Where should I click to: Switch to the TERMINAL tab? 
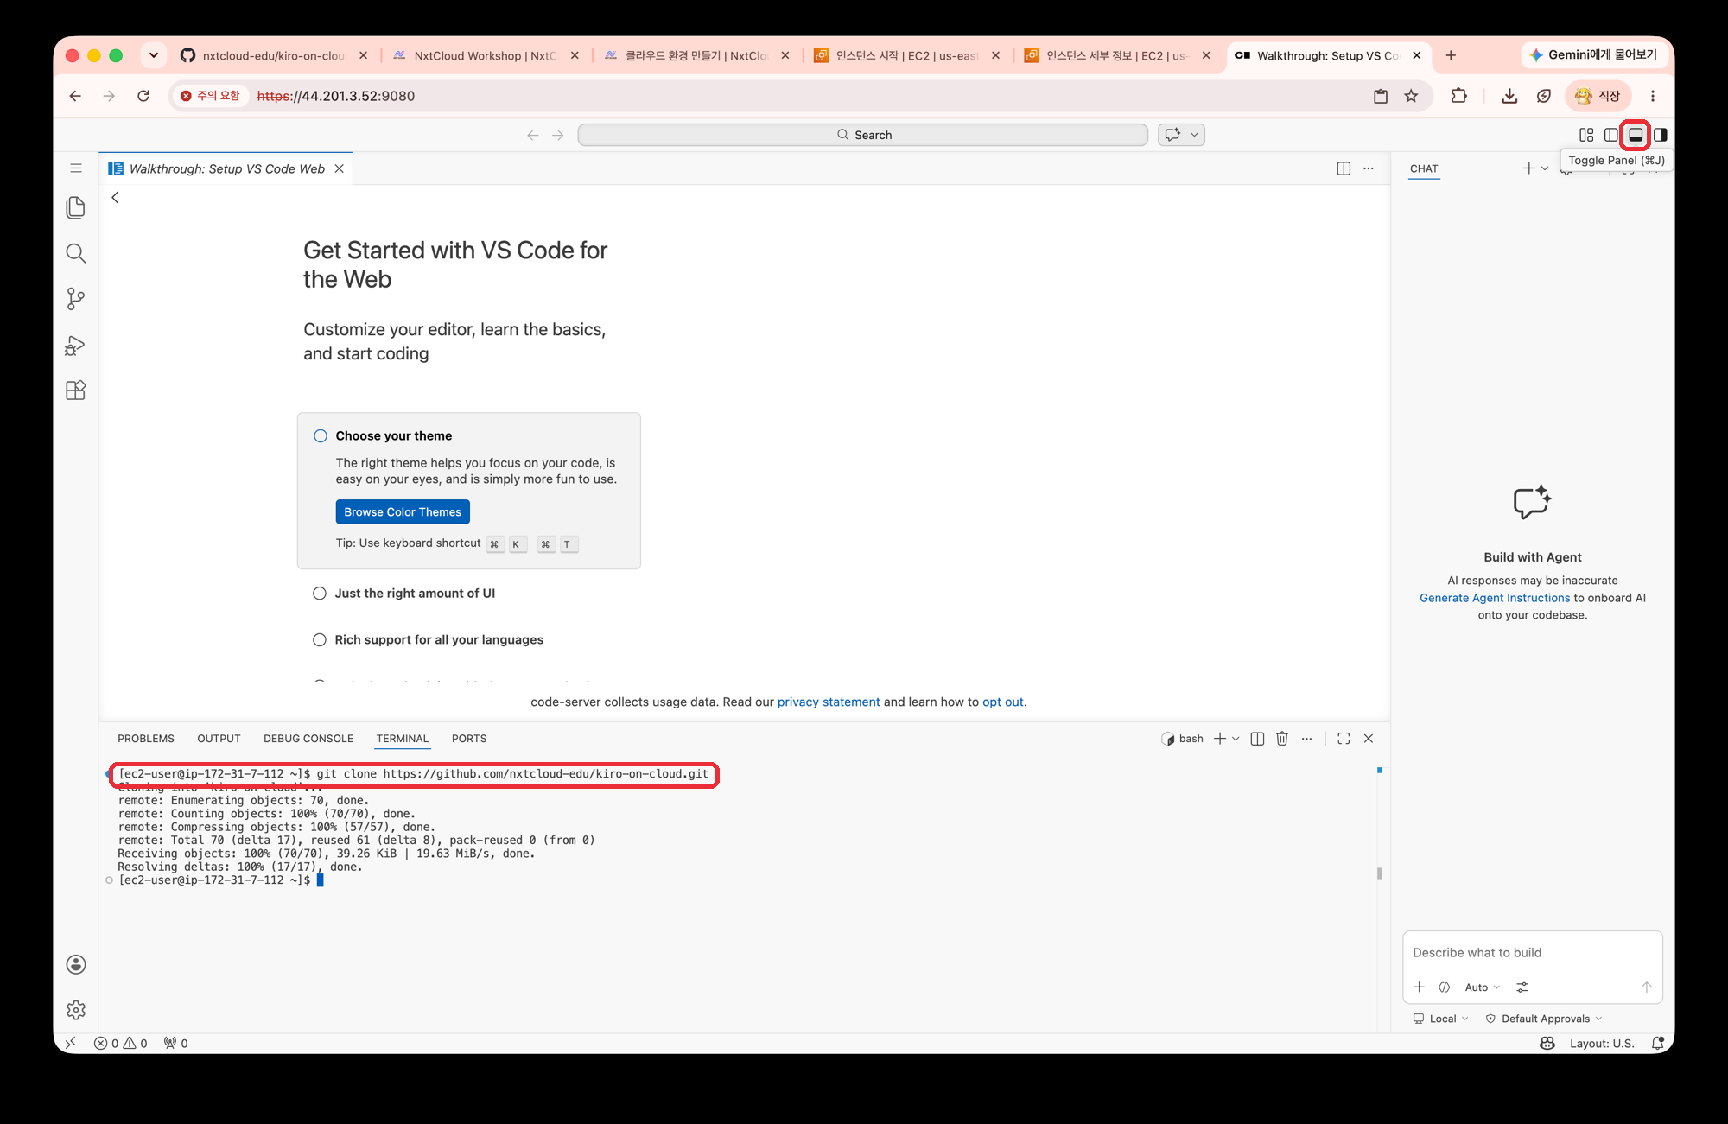coord(403,739)
